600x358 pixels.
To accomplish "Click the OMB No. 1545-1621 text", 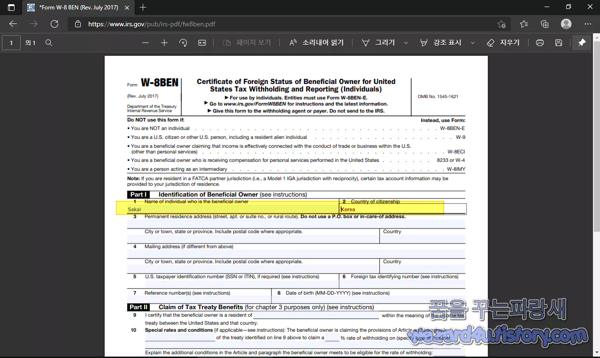I will (438, 97).
